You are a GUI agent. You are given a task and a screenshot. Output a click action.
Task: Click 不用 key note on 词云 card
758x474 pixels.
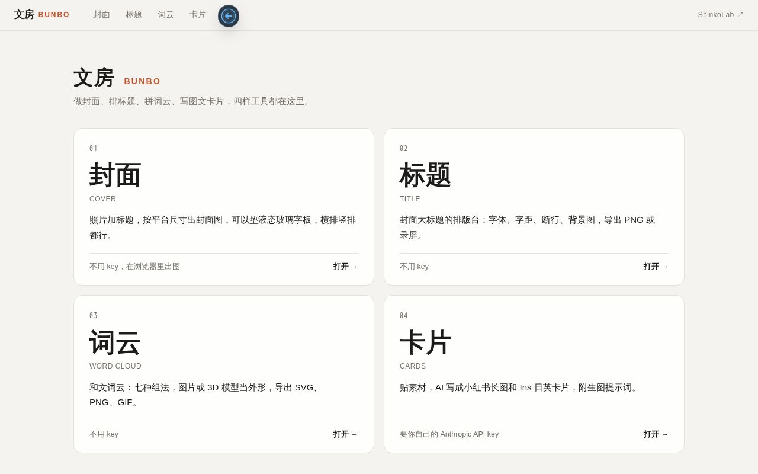click(x=104, y=434)
